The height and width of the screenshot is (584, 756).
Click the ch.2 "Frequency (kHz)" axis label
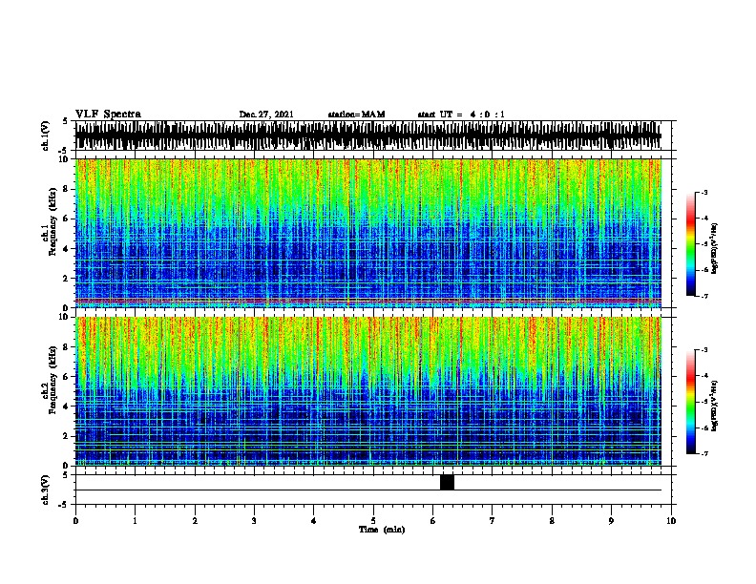53,380
